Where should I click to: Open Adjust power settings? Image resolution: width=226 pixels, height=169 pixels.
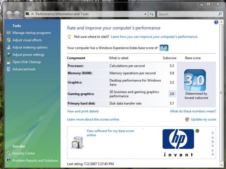[28, 55]
